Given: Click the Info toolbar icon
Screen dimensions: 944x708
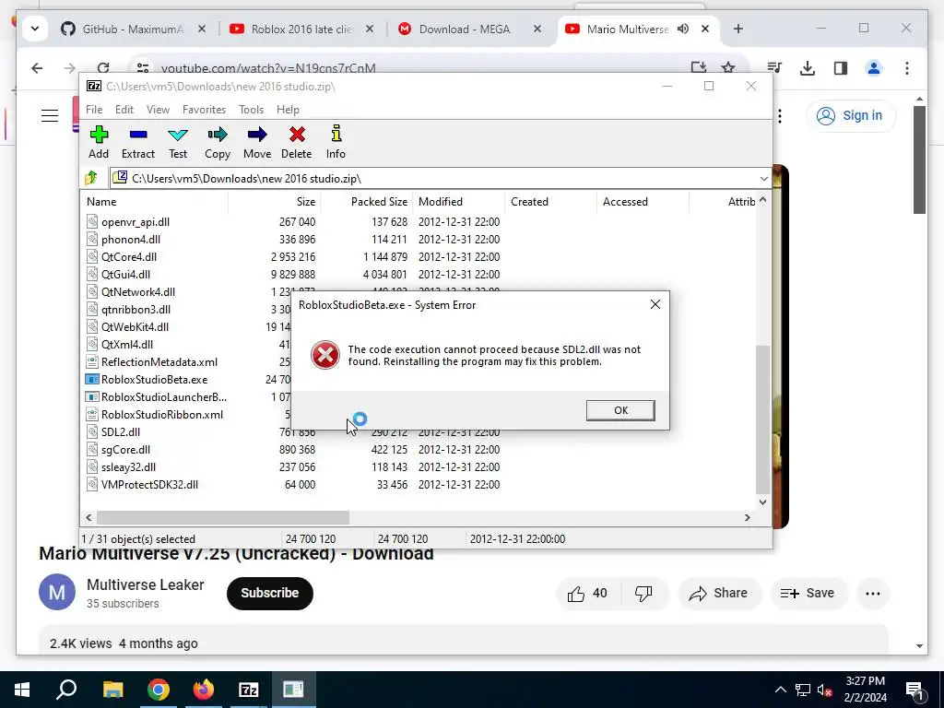Looking at the screenshot, I should click(x=336, y=142).
